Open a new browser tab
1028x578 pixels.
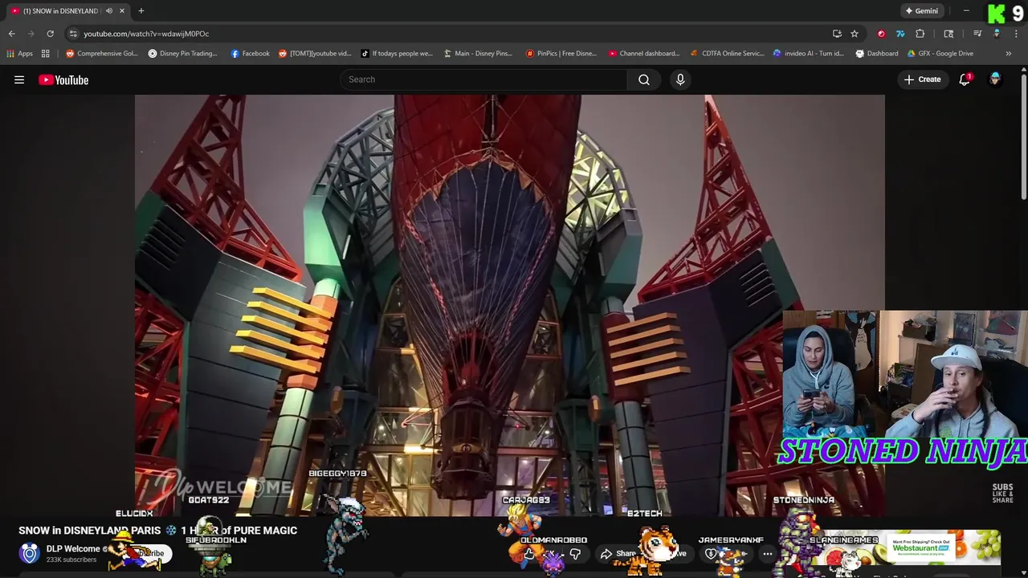pyautogui.click(x=141, y=10)
